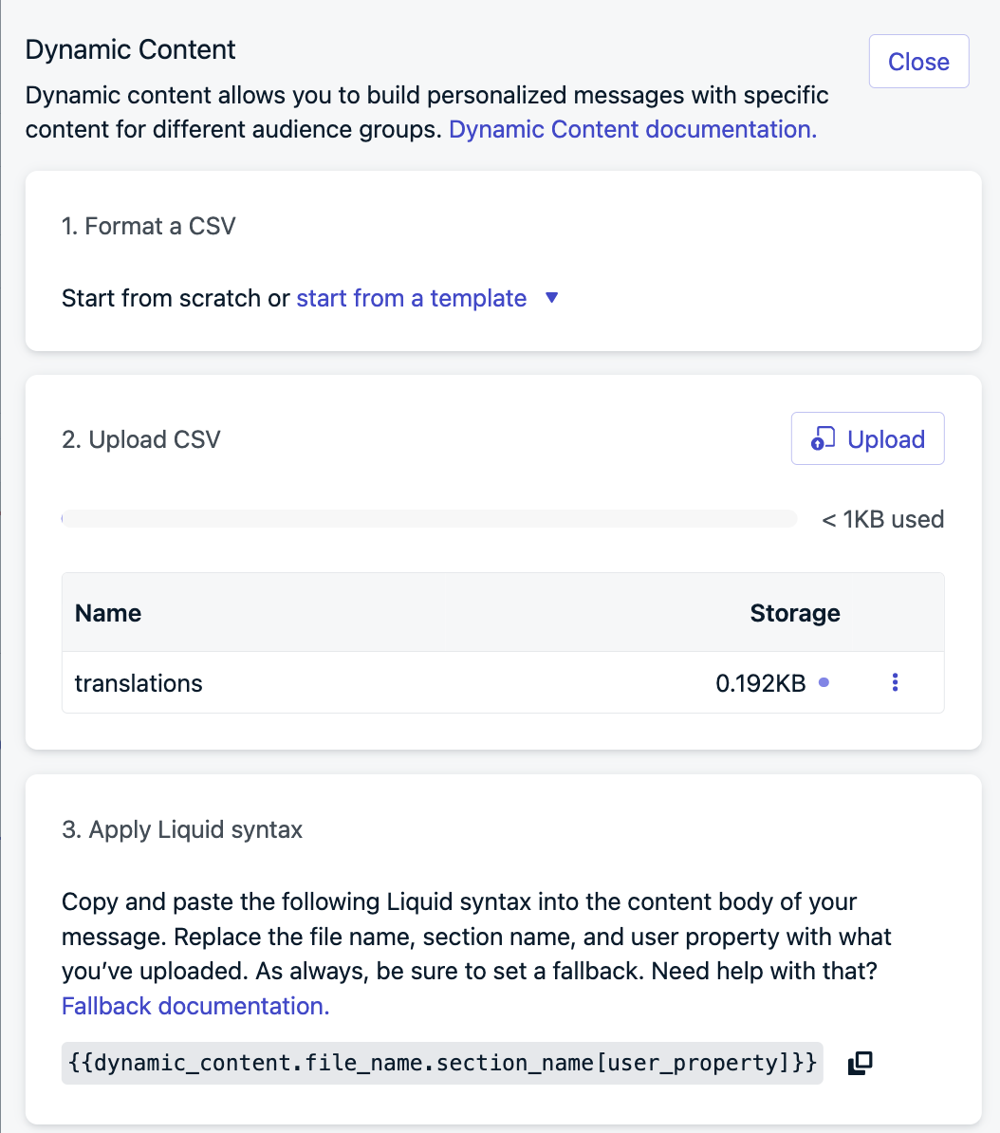1000x1133 pixels.
Task: Copy the Liquid syntax snippet via copy icon
Action: point(860,1063)
